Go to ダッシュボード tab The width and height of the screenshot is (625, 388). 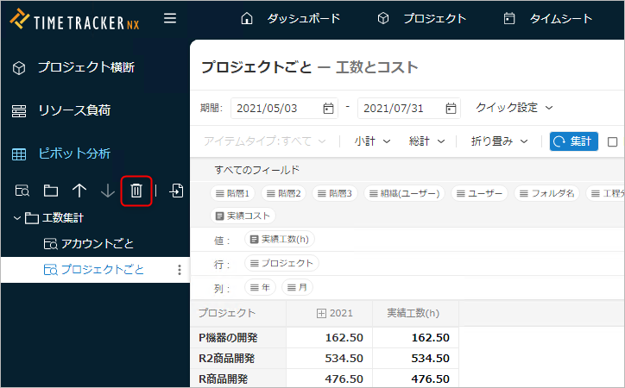click(x=290, y=18)
